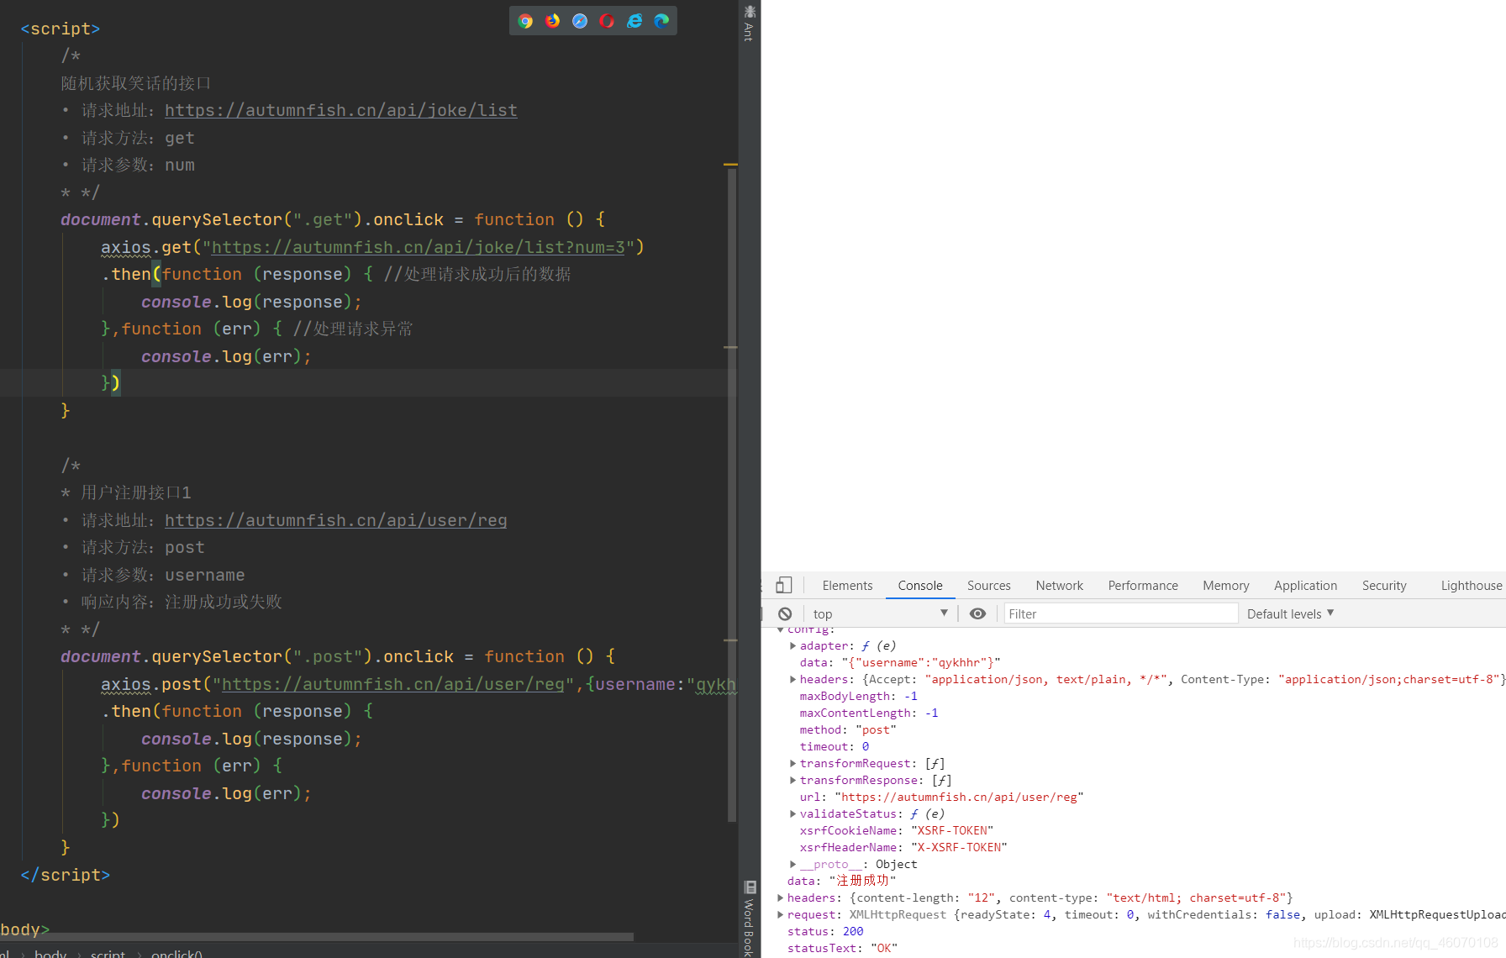Click data: "注册成功" console line

pyautogui.click(x=841, y=881)
